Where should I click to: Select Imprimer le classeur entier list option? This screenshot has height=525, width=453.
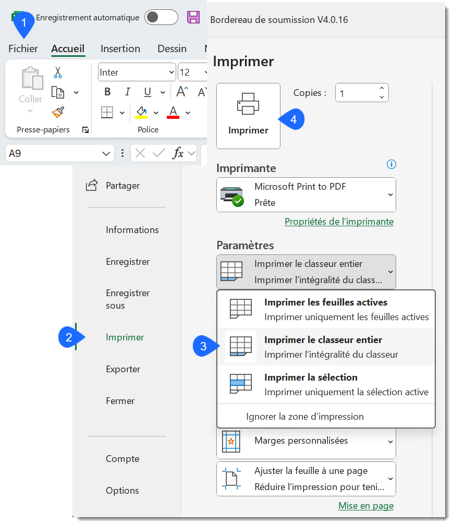326,347
